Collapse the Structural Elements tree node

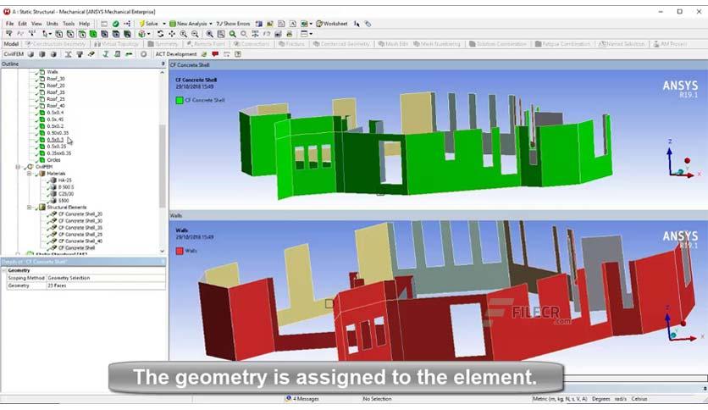30,208
